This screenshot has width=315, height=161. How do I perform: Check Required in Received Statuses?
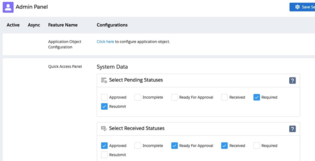tap(256, 146)
